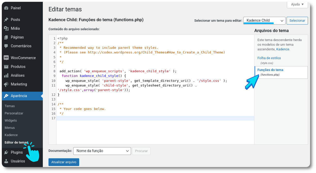Open the Aparência menu label
This screenshot has height=173, width=316.
click(x=19, y=96)
